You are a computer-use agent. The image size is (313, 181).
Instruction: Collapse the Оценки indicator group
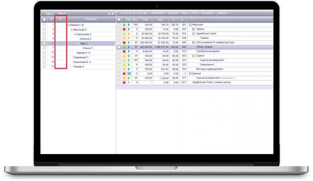coord(194,56)
